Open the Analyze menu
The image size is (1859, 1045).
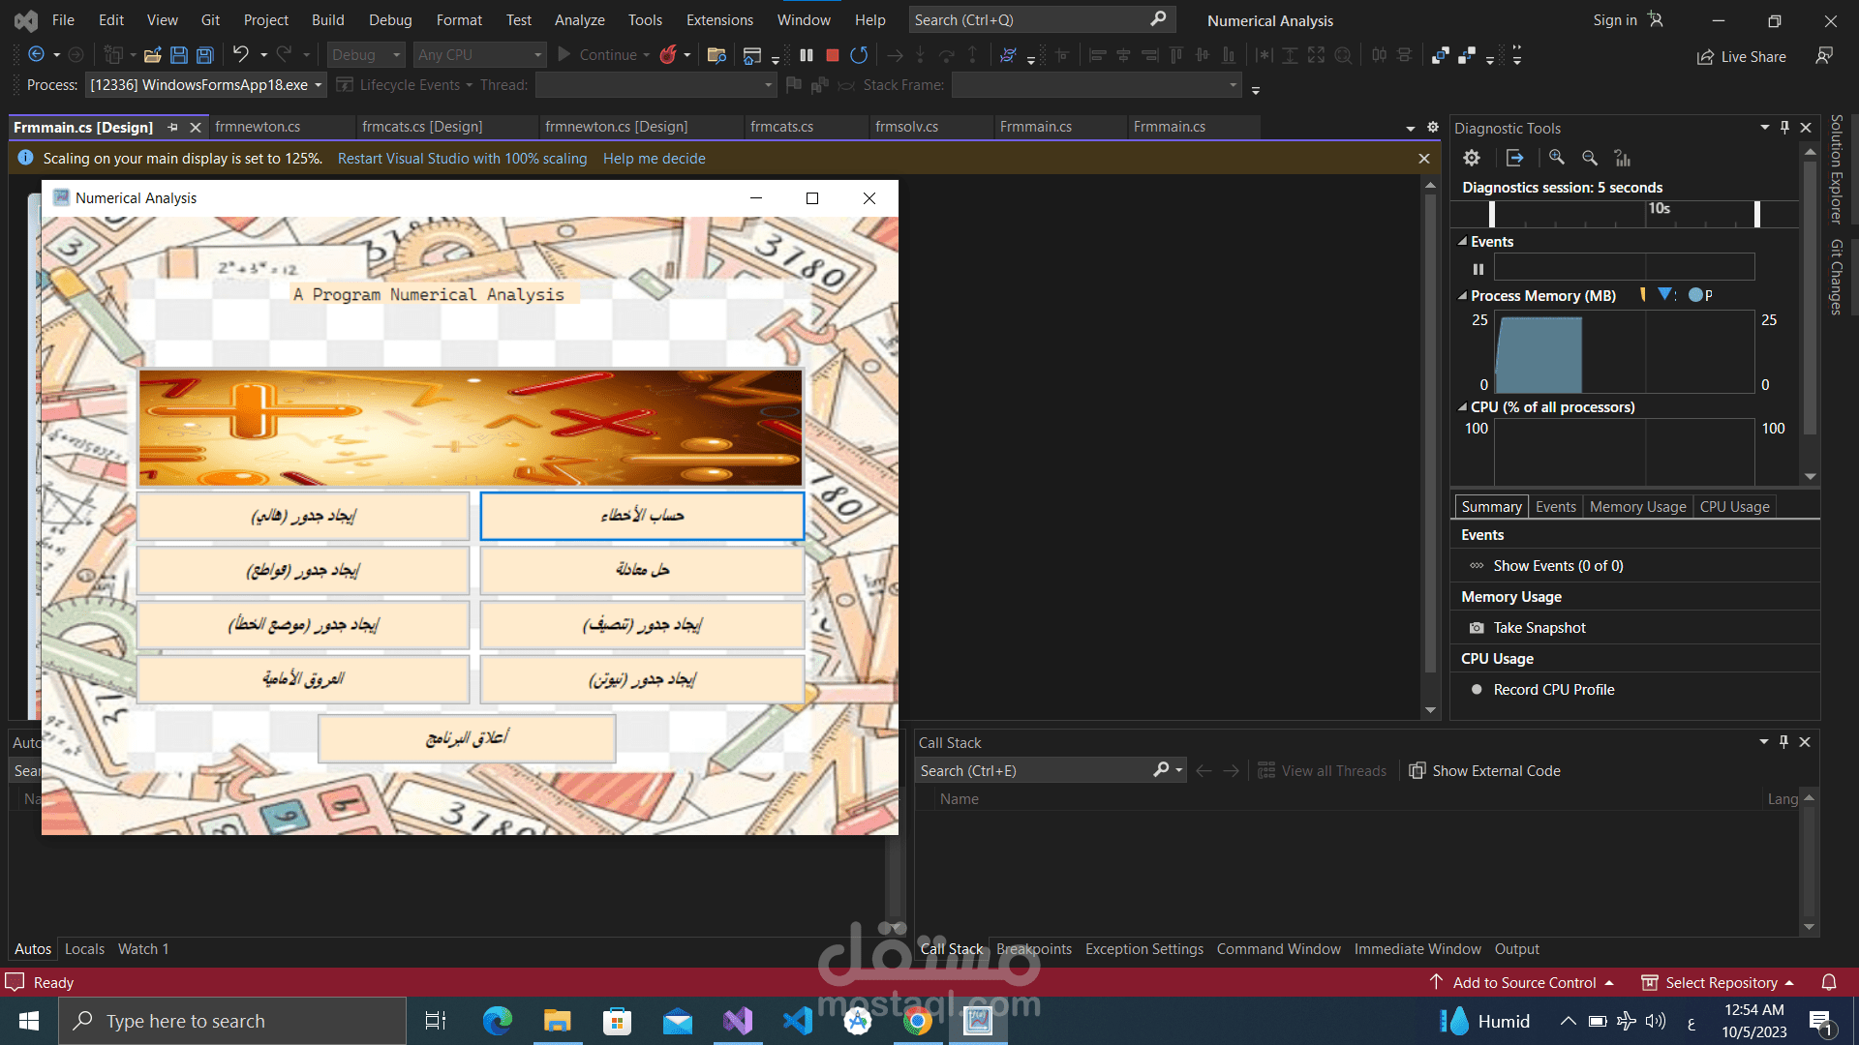579,19
